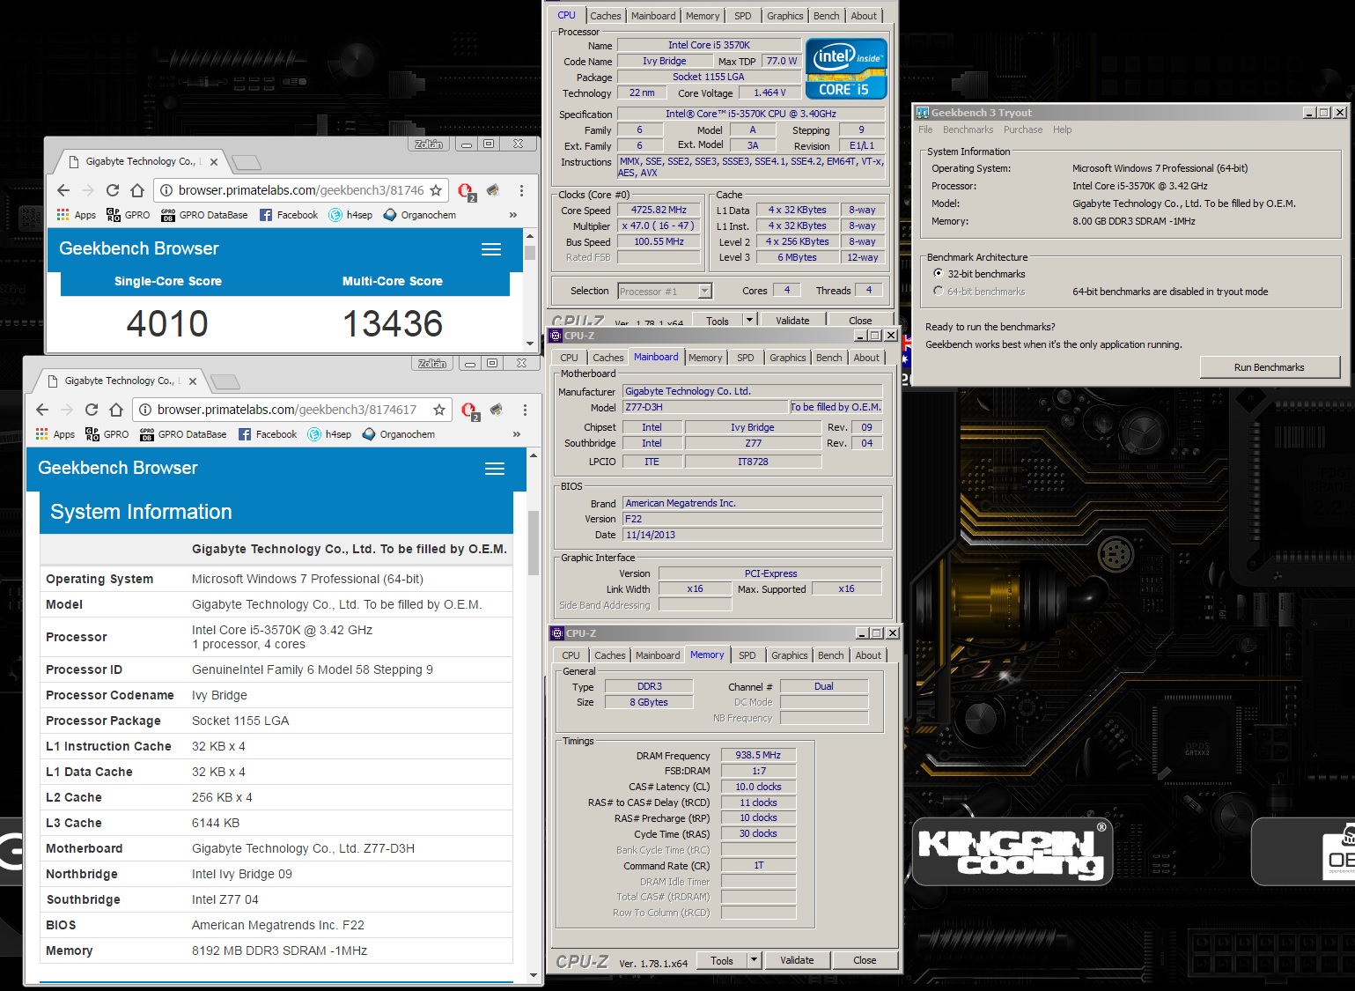Click Validate in the CPU-Z CPU window
Screen dimensions: 1355x991
tap(792, 321)
